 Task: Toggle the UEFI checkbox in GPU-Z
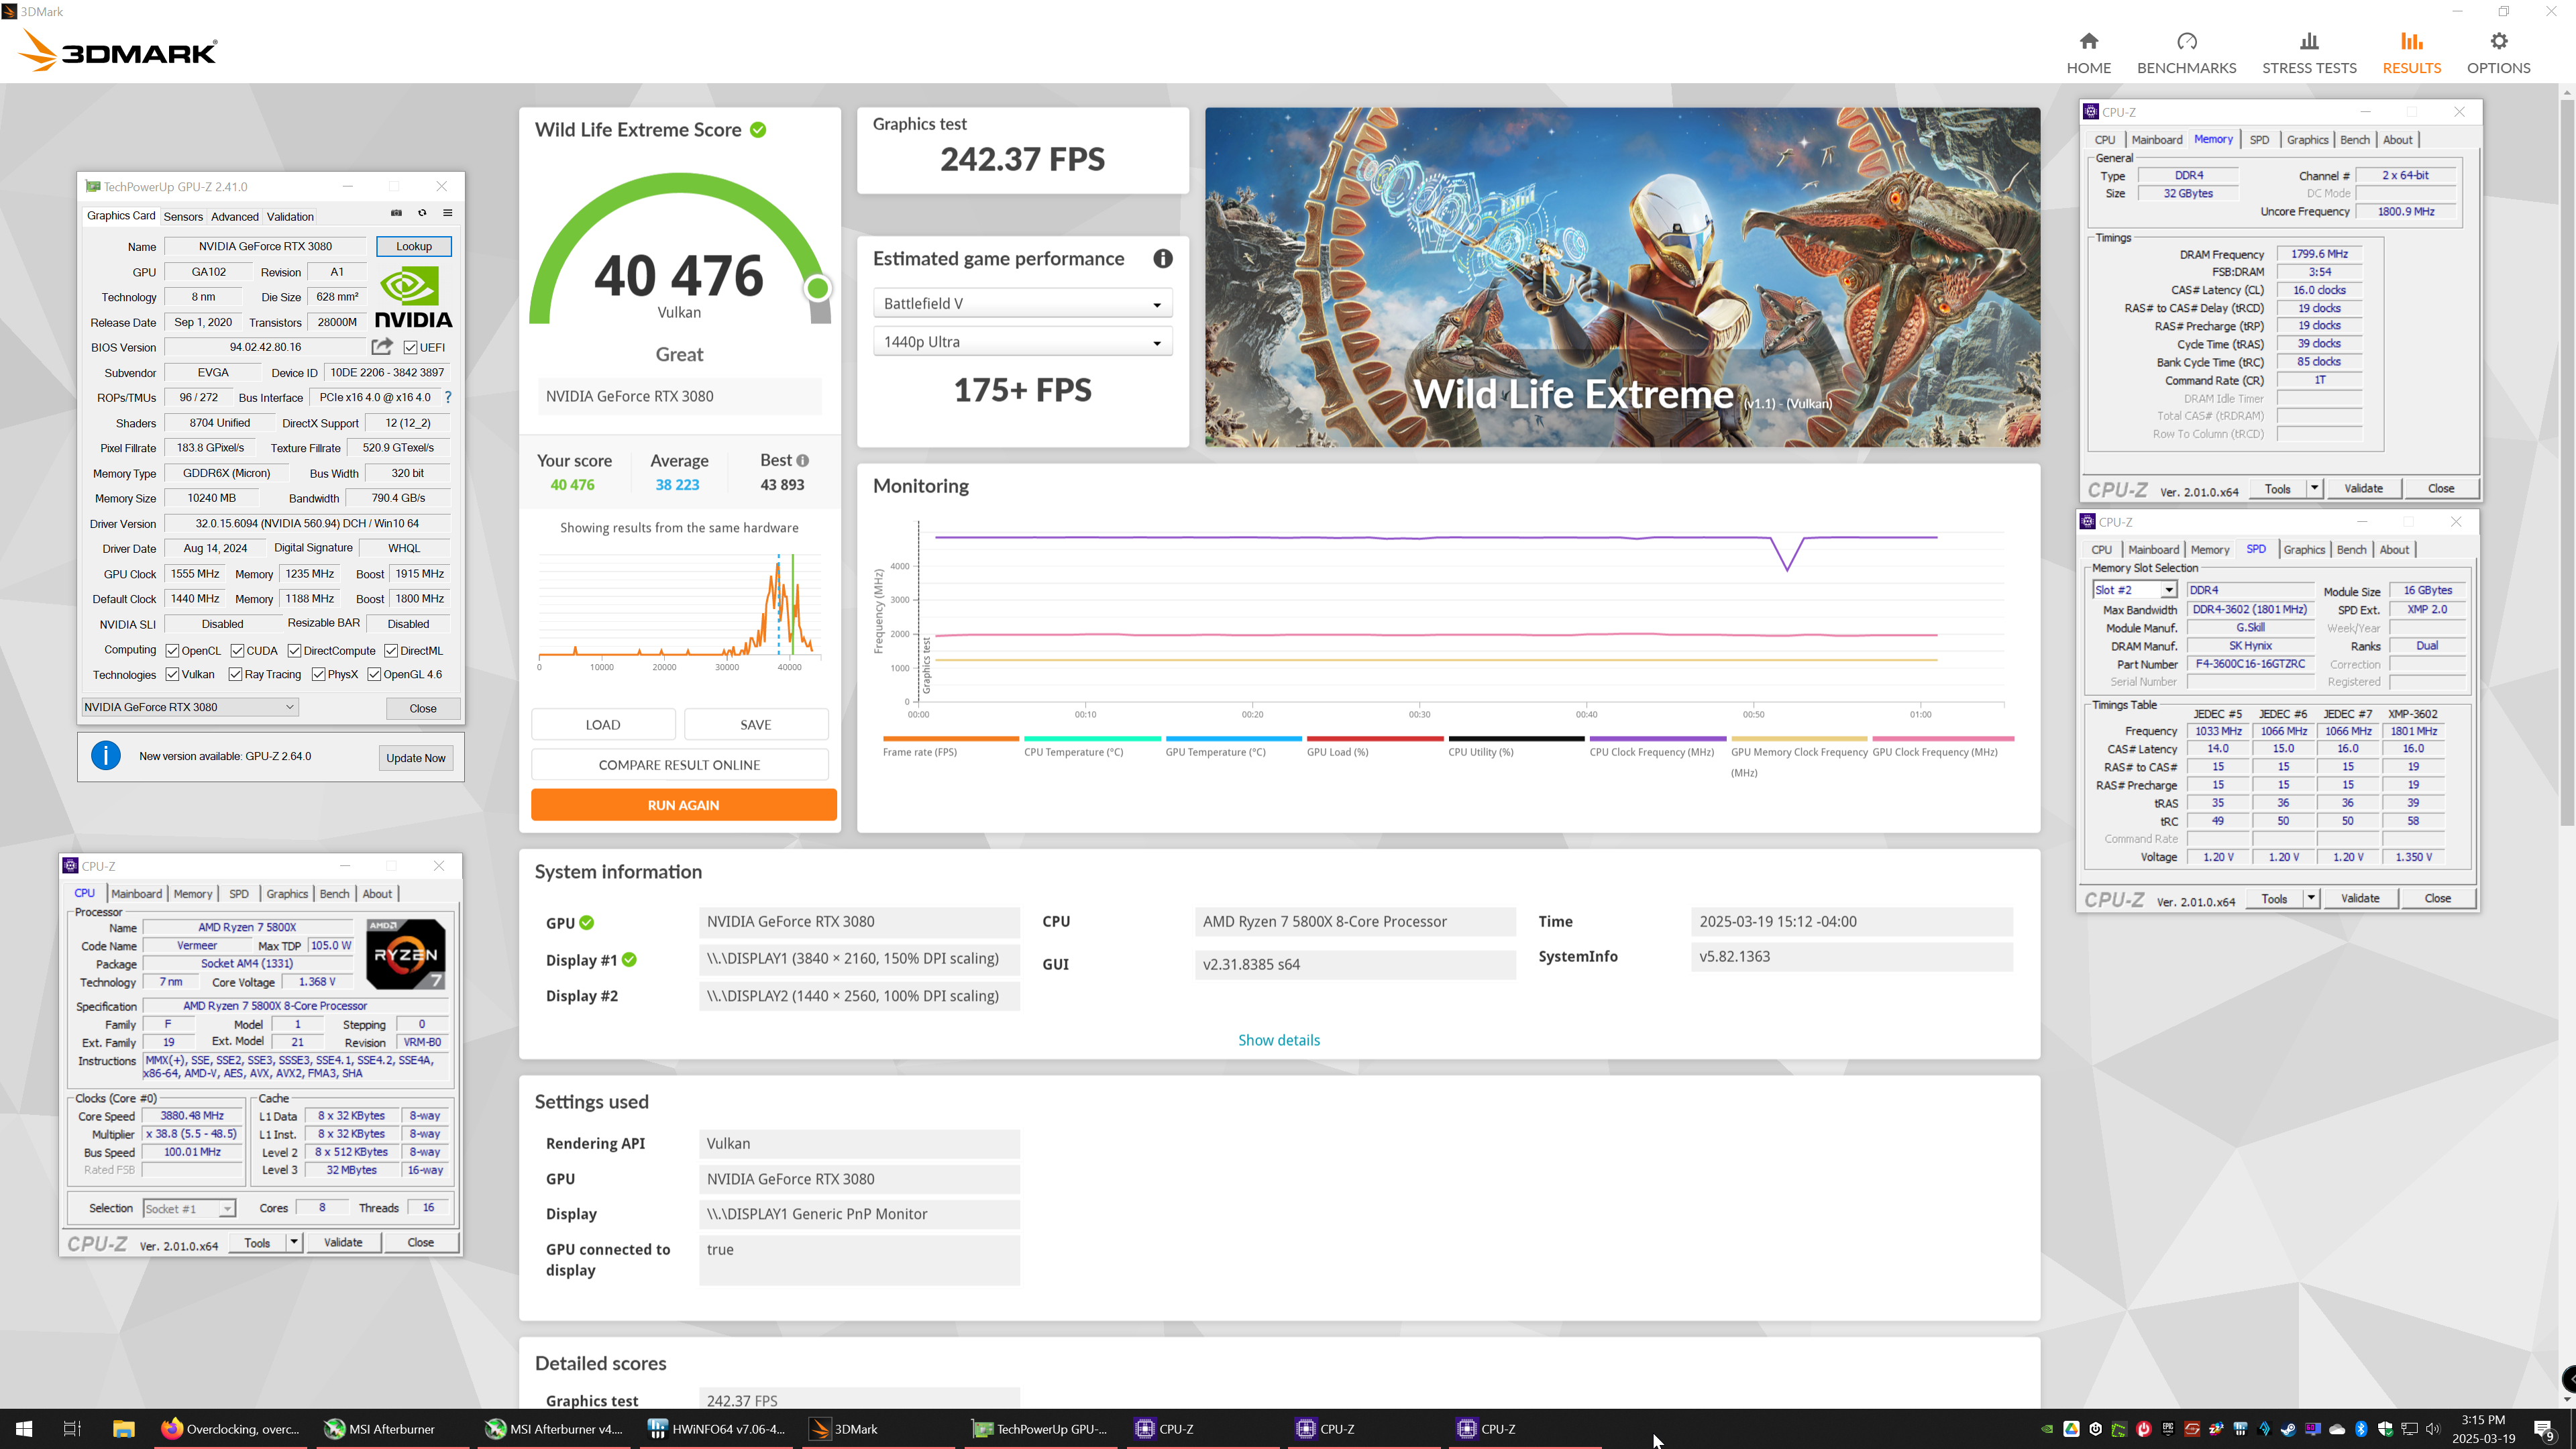tap(410, 347)
